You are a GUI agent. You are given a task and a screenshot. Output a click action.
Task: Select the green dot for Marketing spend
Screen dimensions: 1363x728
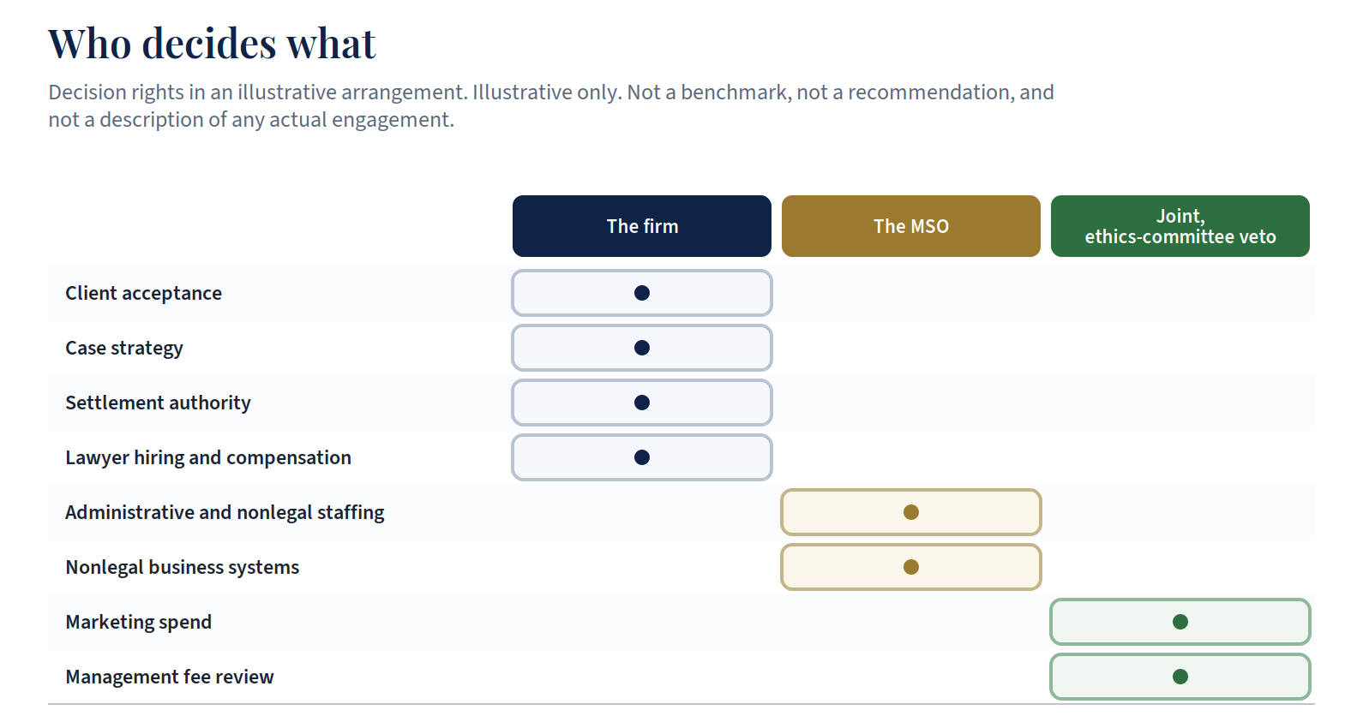[1180, 622]
